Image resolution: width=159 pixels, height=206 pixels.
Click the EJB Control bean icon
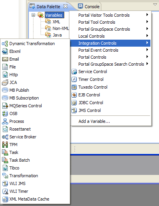74,95
